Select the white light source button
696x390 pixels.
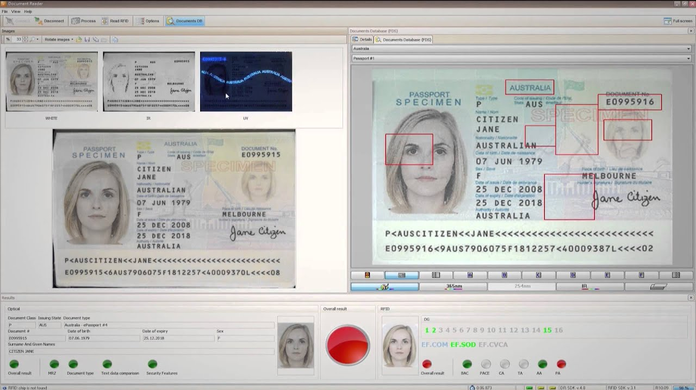[x=384, y=286]
